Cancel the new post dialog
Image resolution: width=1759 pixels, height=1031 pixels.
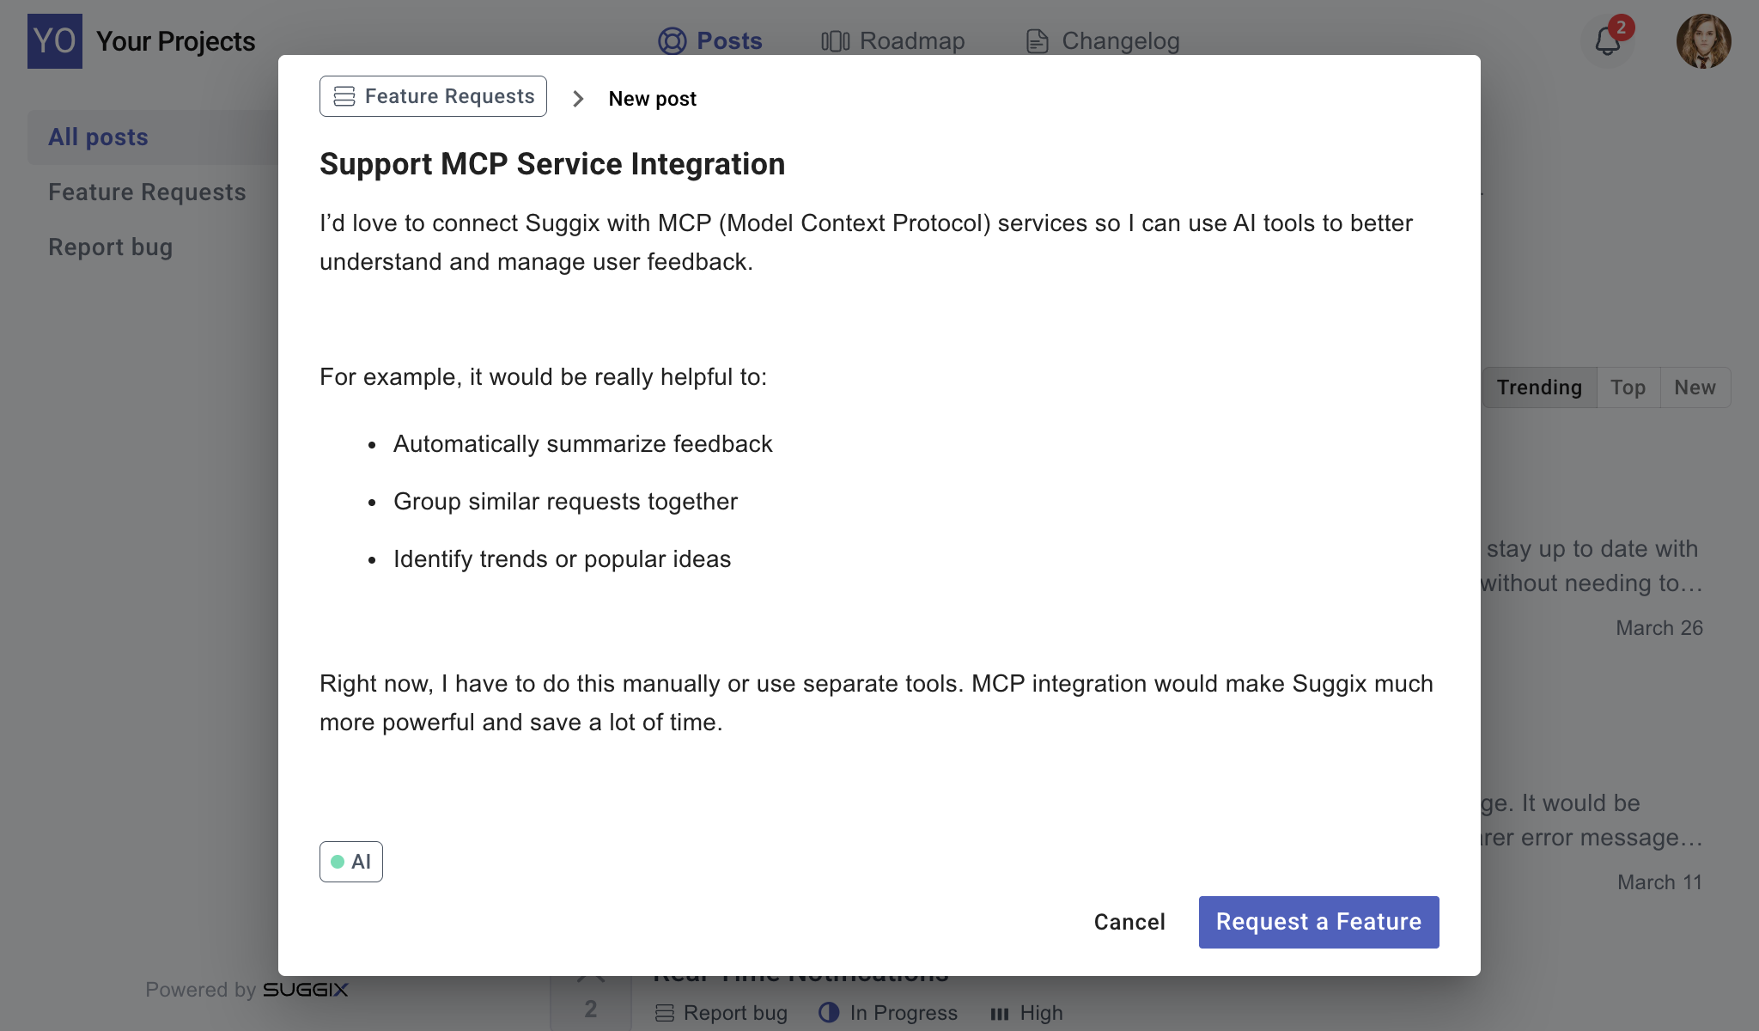pos(1129,922)
